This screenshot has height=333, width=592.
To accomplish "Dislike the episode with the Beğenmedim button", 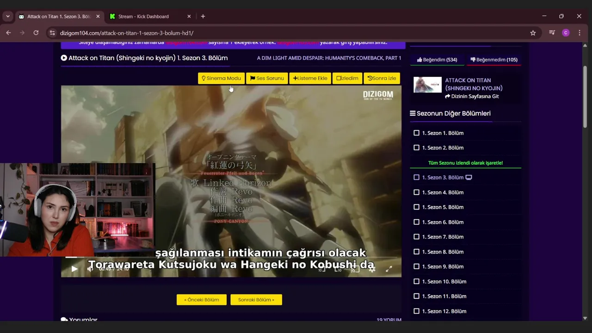I will (x=494, y=60).
